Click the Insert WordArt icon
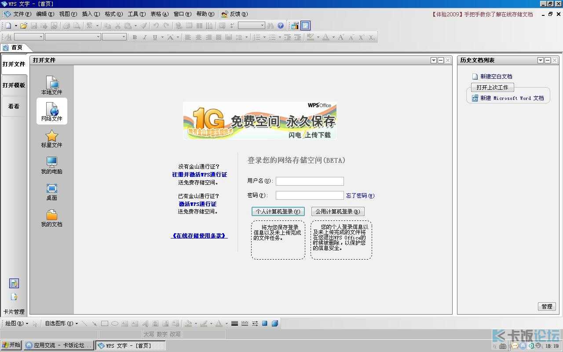This screenshot has width=563, height=352. [x=145, y=323]
